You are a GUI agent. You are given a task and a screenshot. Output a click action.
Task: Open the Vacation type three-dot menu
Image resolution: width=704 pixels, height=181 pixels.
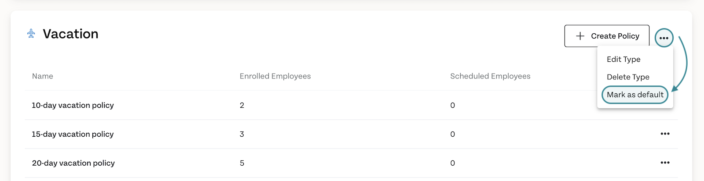point(664,38)
